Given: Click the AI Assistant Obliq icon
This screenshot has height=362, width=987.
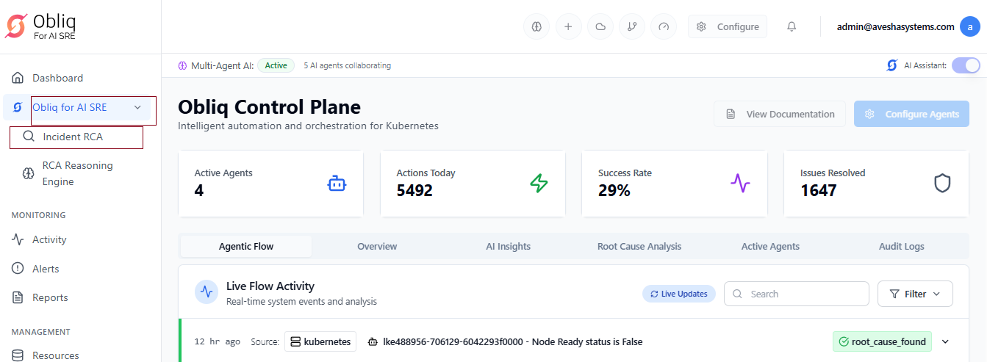Looking at the screenshot, I should [892, 65].
